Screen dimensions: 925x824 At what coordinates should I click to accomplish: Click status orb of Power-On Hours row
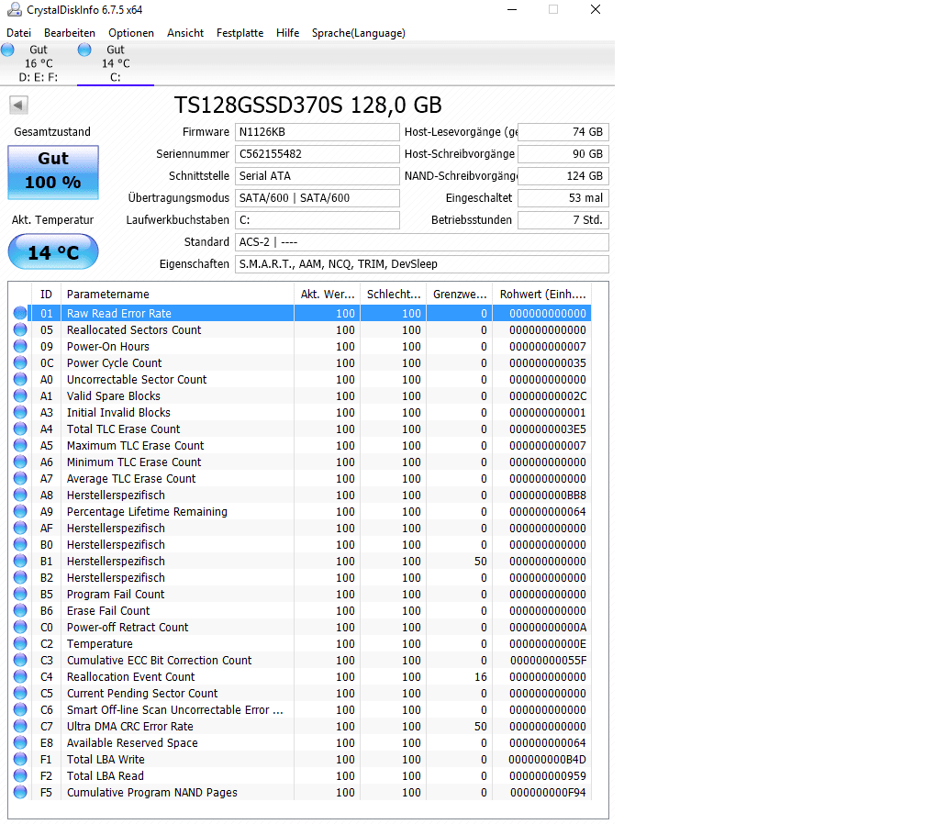(x=20, y=346)
